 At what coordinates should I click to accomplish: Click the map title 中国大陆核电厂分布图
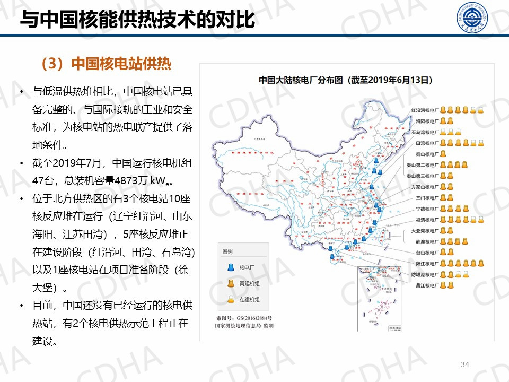tap(346, 81)
